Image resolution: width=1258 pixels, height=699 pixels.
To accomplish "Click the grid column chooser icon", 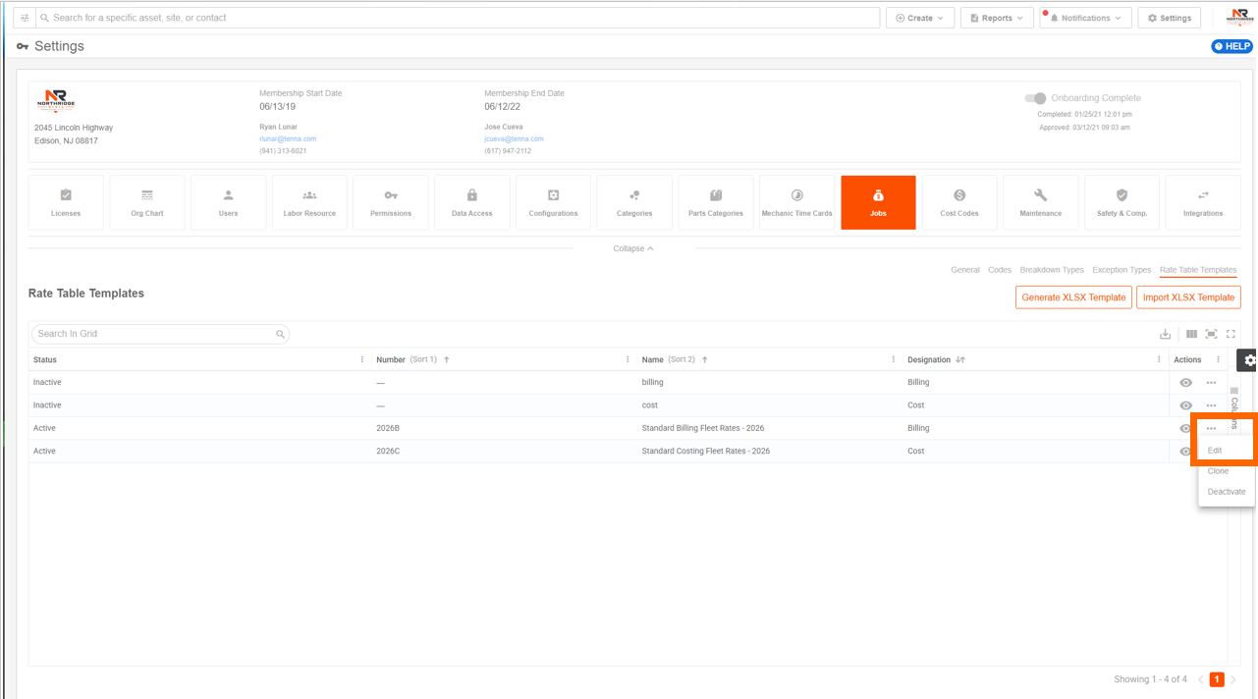I will 1191,334.
